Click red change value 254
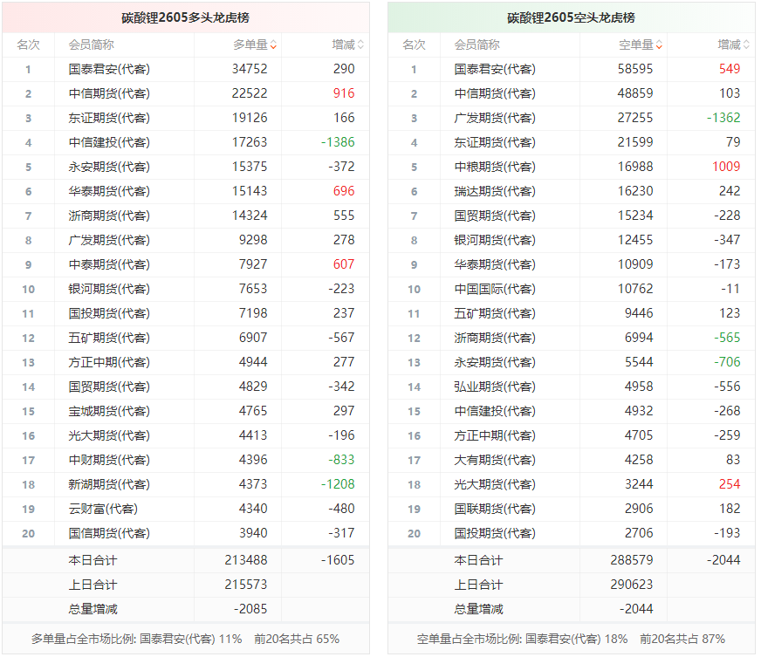The height and width of the screenshot is (657, 761). pos(730,484)
